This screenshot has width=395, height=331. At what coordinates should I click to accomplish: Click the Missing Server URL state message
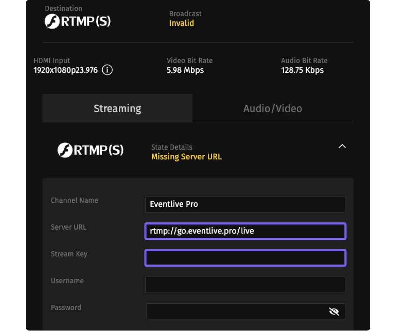(x=186, y=157)
